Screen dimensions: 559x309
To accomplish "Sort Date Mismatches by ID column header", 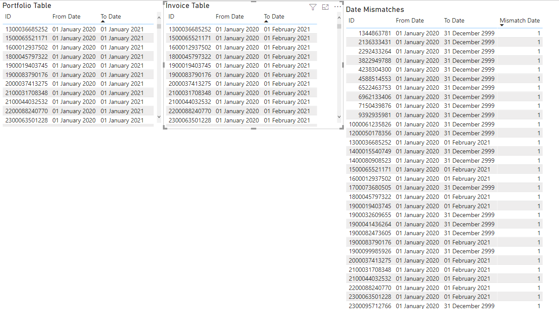I will pyautogui.click(x=351, y=21).
